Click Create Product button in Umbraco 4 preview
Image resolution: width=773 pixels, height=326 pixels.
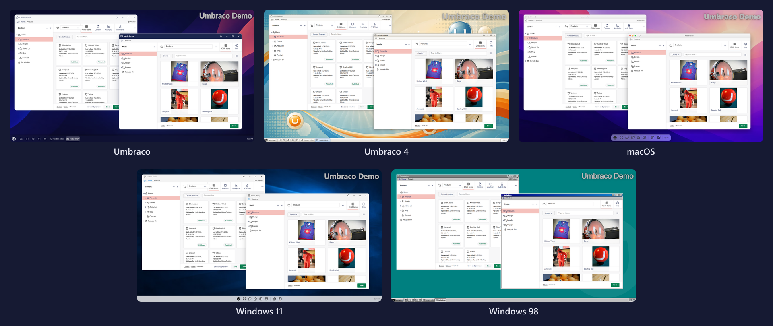[319, 34]
